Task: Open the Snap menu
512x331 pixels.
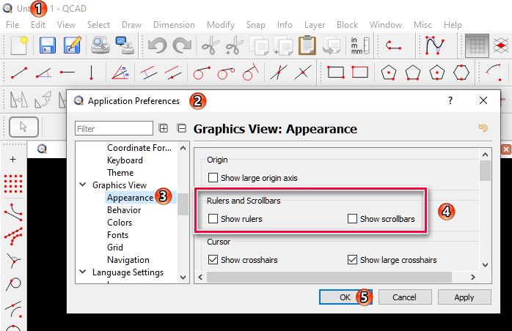Action: click(256, 24)
